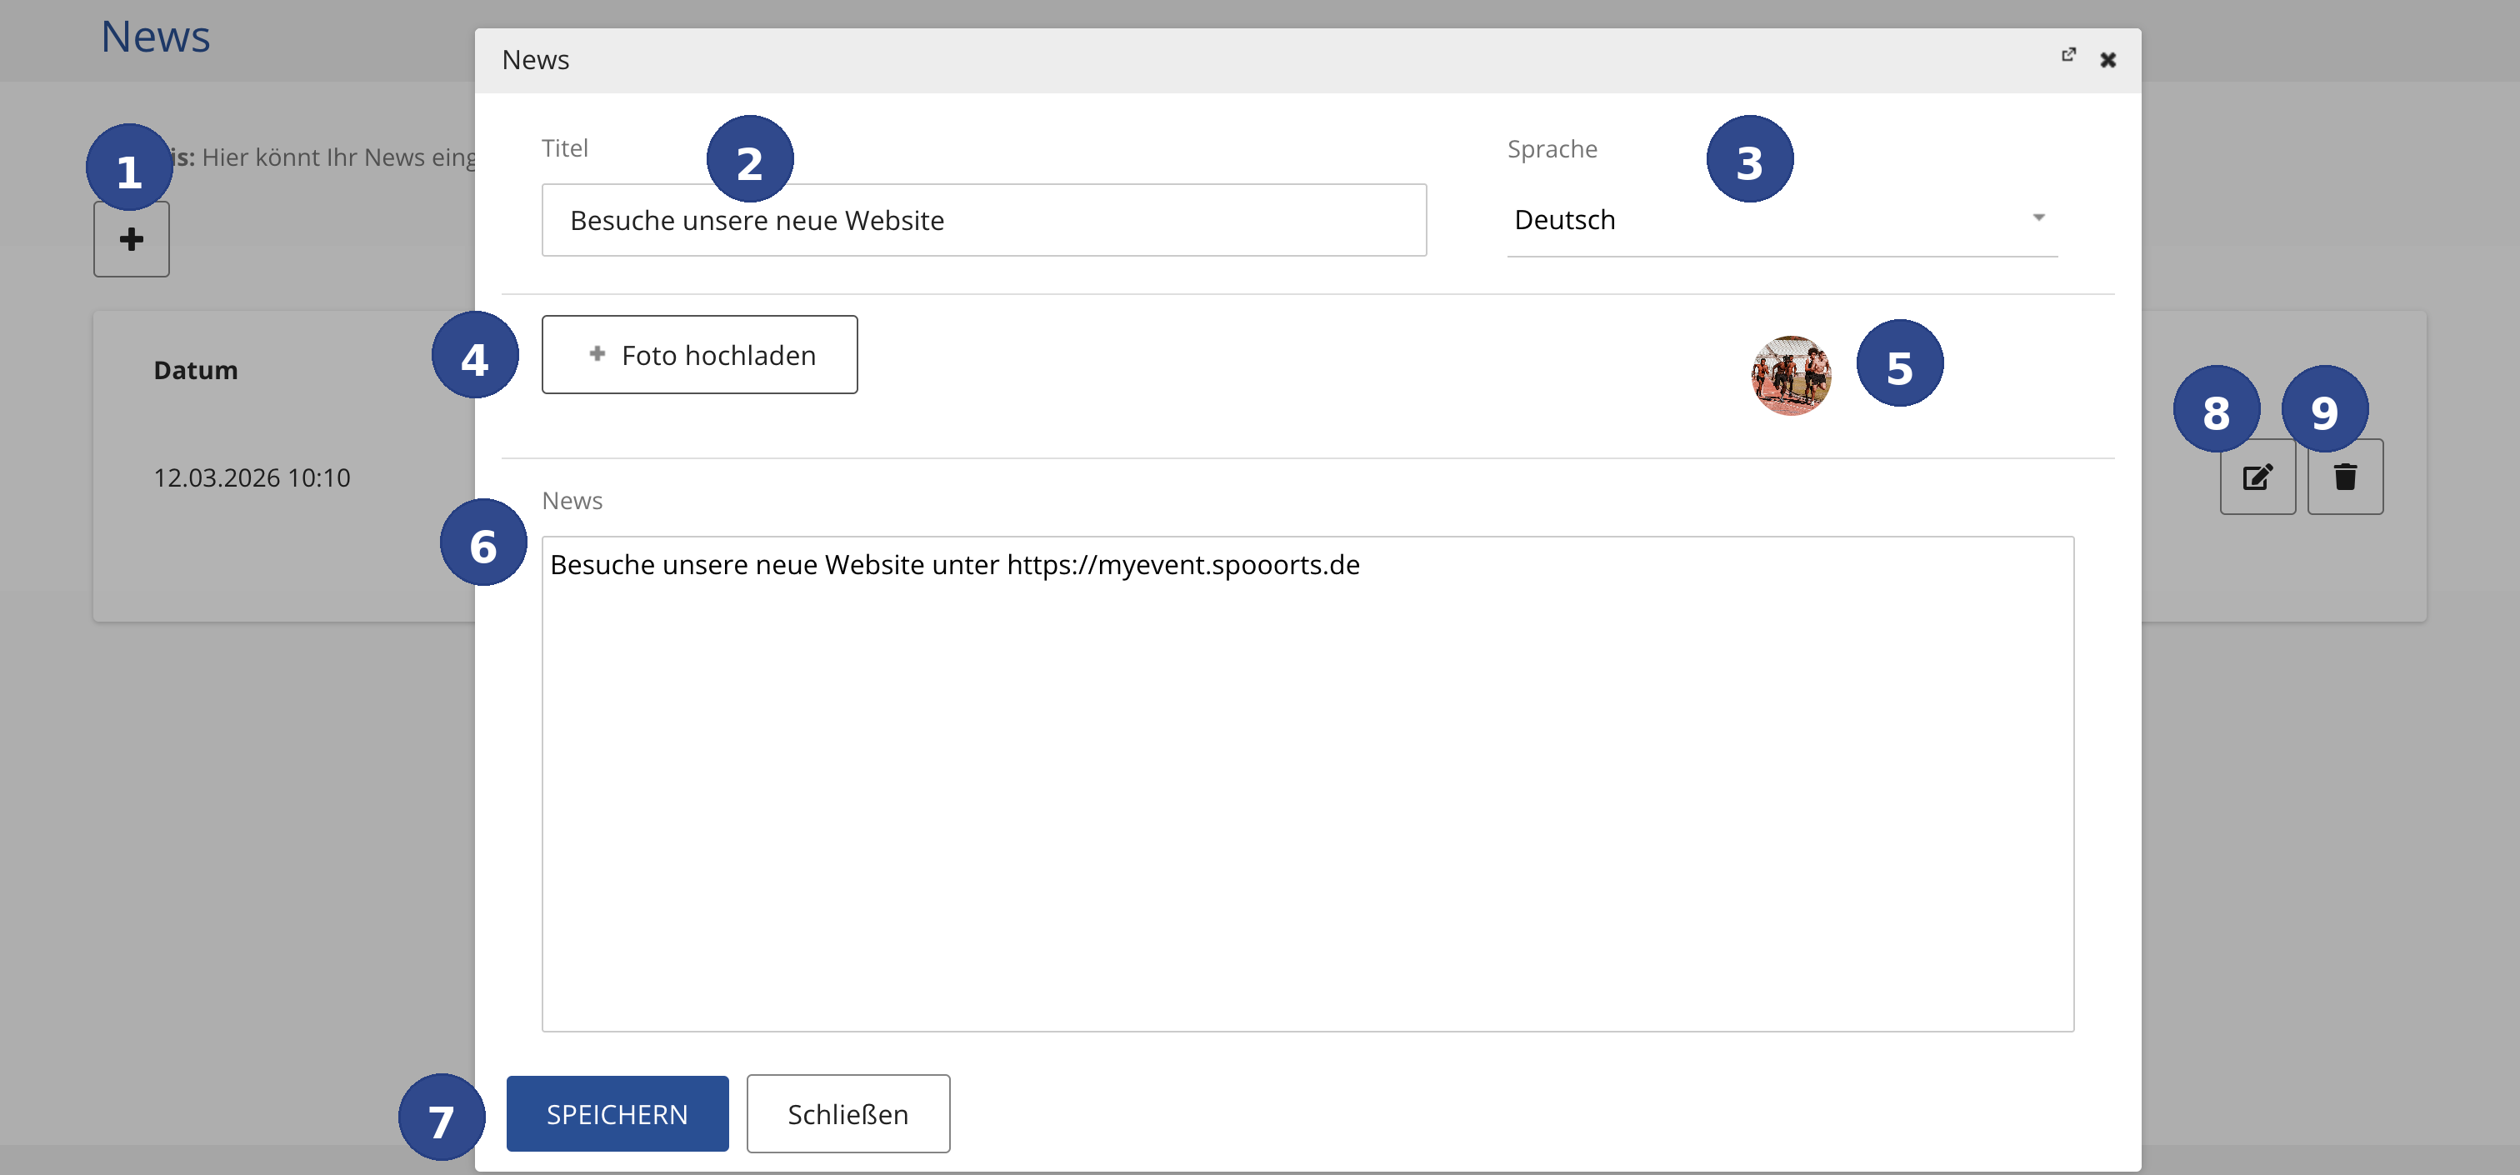Click the SPEICHERN button
The height and width of the screenshot is (1175, 2520).
(617, 1112)
